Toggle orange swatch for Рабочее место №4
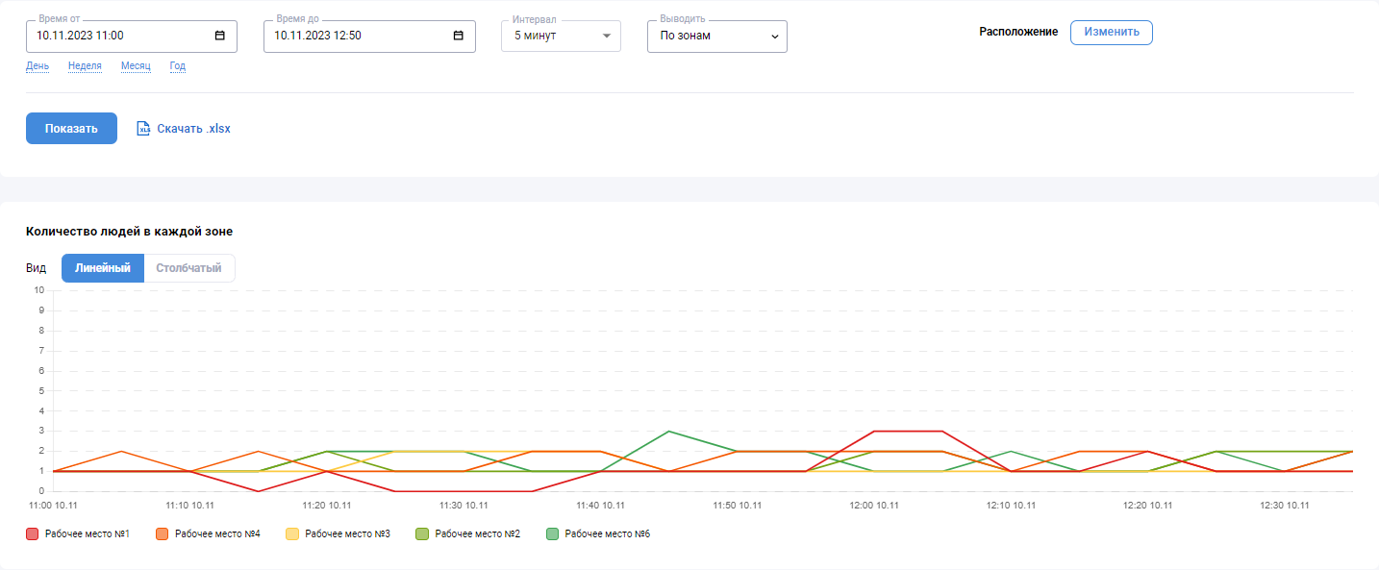This screenshot has height=570, width=1379. tap(162, 533)
